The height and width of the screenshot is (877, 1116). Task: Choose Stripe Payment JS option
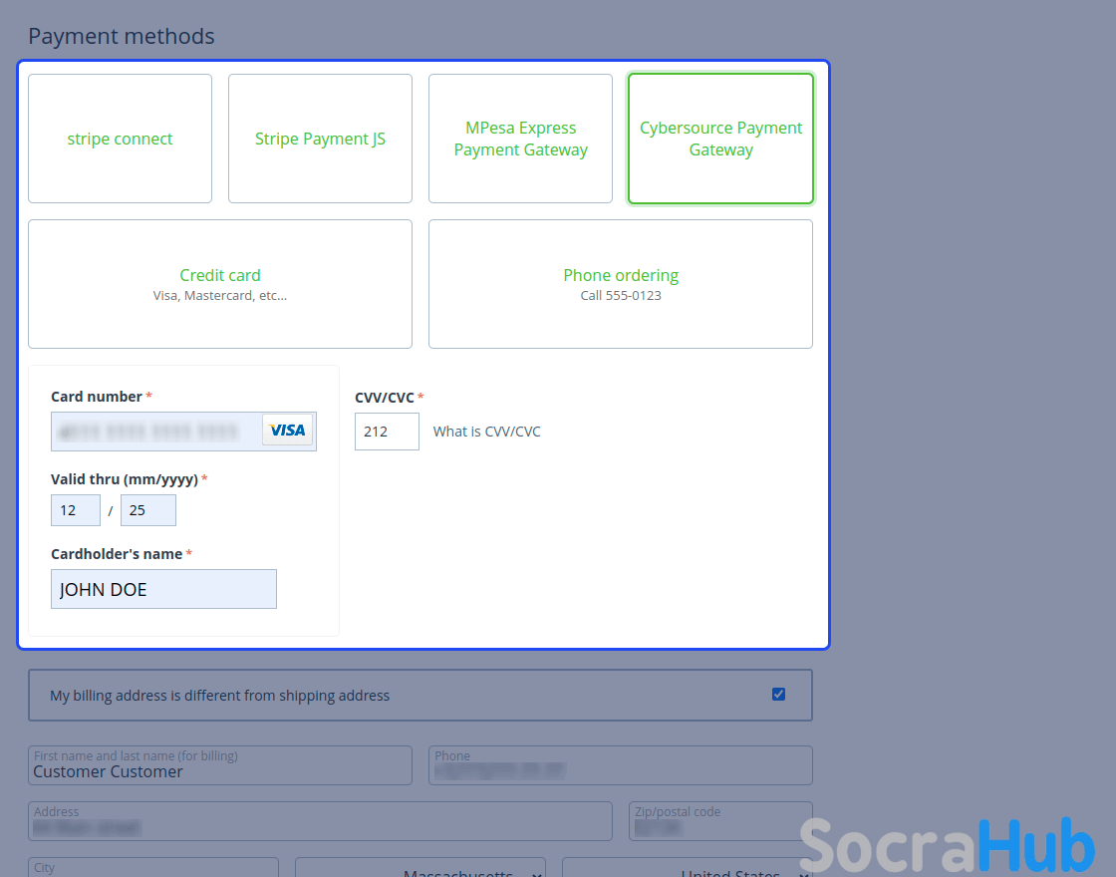(x=320, y=139)
